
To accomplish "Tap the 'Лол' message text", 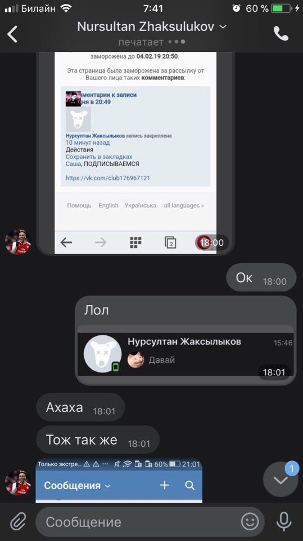I will [97, 310].
